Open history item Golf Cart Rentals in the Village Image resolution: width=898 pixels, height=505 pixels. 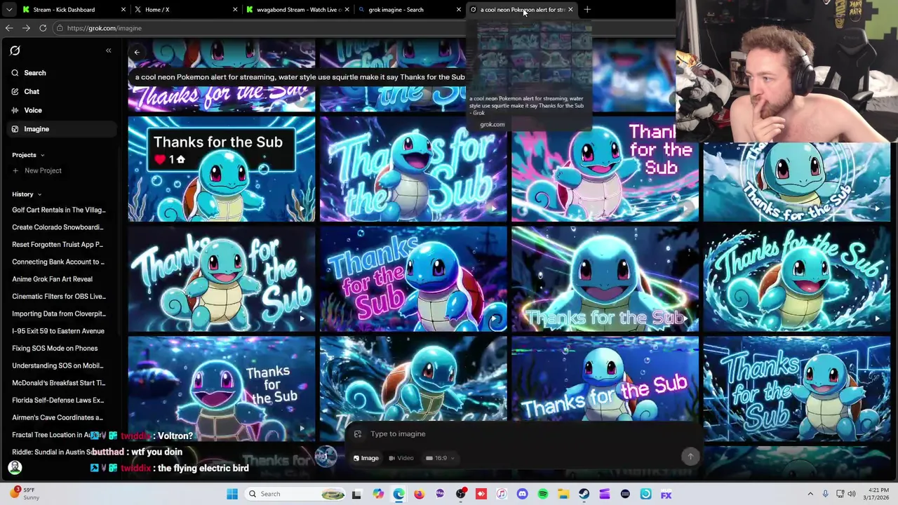point(58,210)
